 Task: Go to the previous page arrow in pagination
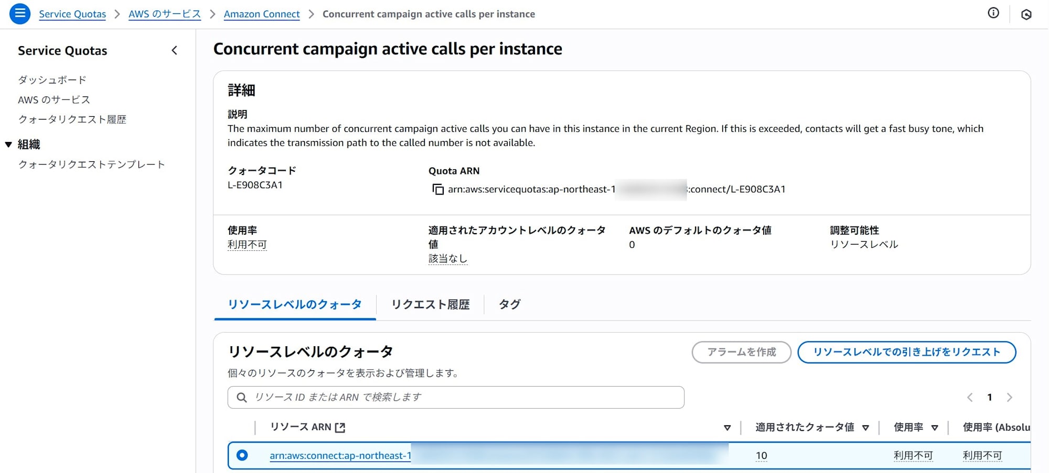pyautogui.click(x=970, y=398)
